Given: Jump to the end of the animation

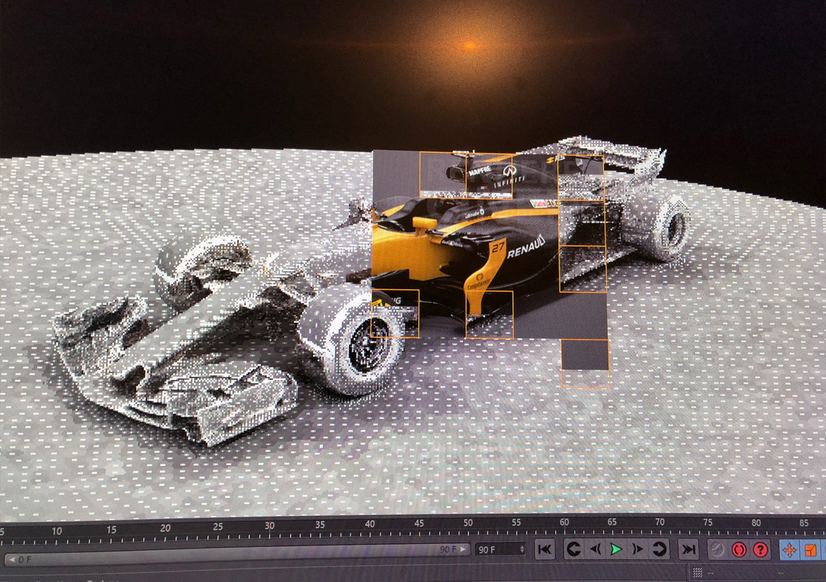Looking at the screenshot, I should pyautogui.click(x=688, y=549).
